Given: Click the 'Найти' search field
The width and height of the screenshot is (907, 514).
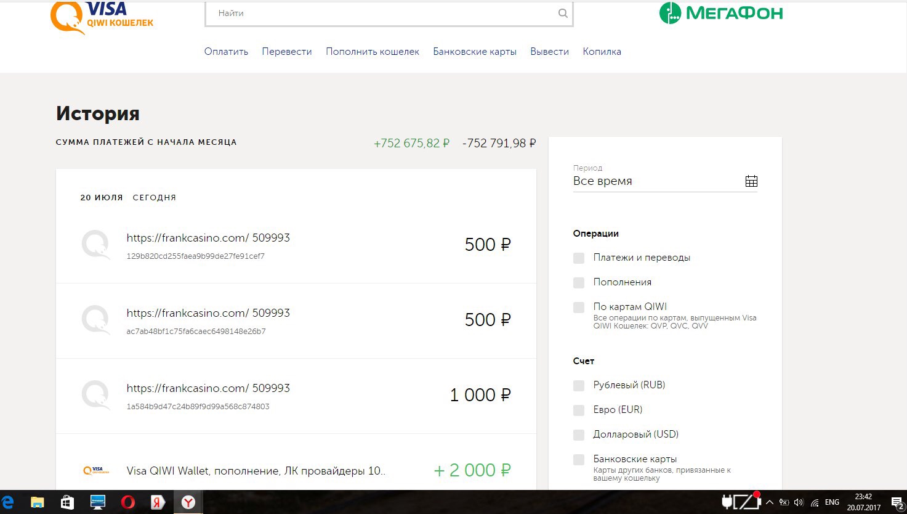Looking at the screenshot, I should pos(382,14).
